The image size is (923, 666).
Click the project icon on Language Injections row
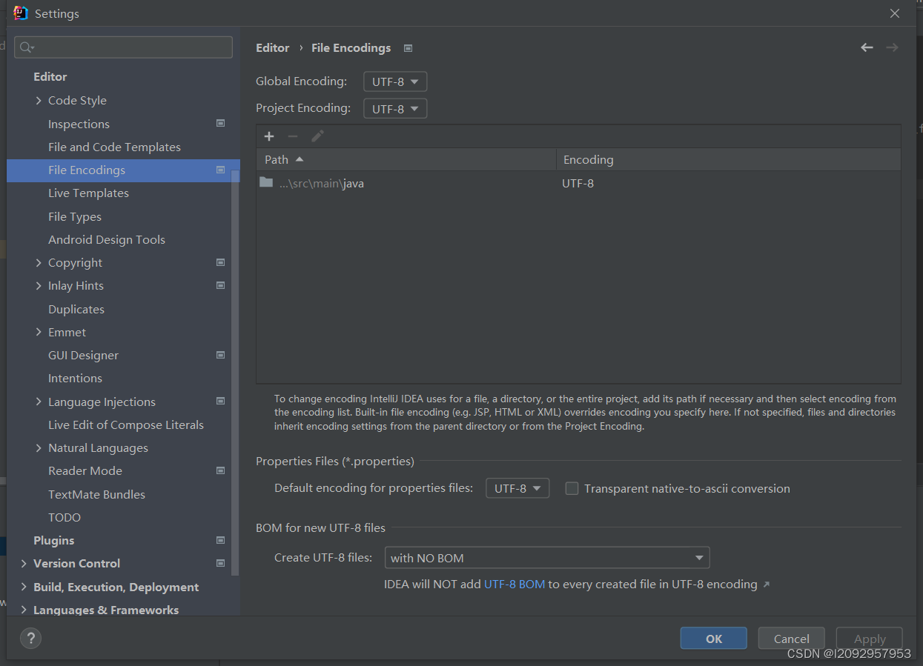point(220,401)
